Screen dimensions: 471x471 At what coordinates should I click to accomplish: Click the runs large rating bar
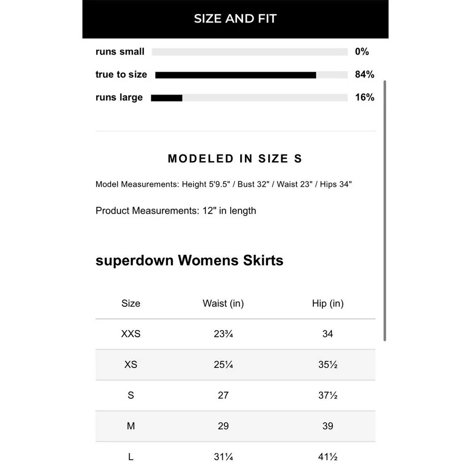pyautogui.click(x=249, y=98)
